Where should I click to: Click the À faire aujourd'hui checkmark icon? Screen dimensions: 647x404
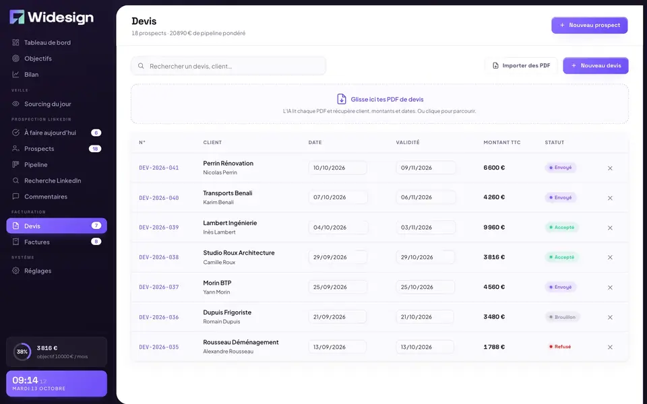(16, 133)
